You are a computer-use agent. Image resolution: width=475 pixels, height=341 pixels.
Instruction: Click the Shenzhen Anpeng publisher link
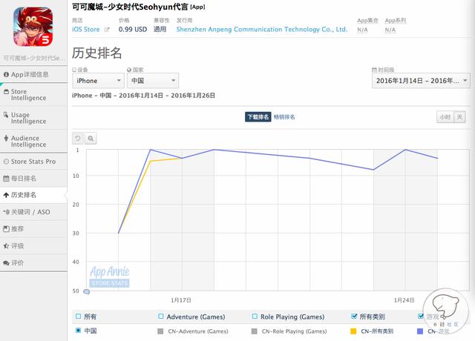click(x=262, y=30)
